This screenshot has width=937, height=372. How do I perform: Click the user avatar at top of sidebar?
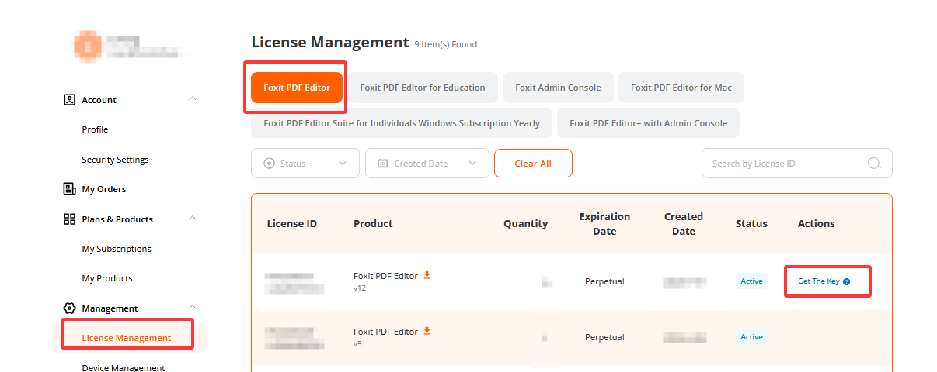point(88,46)
